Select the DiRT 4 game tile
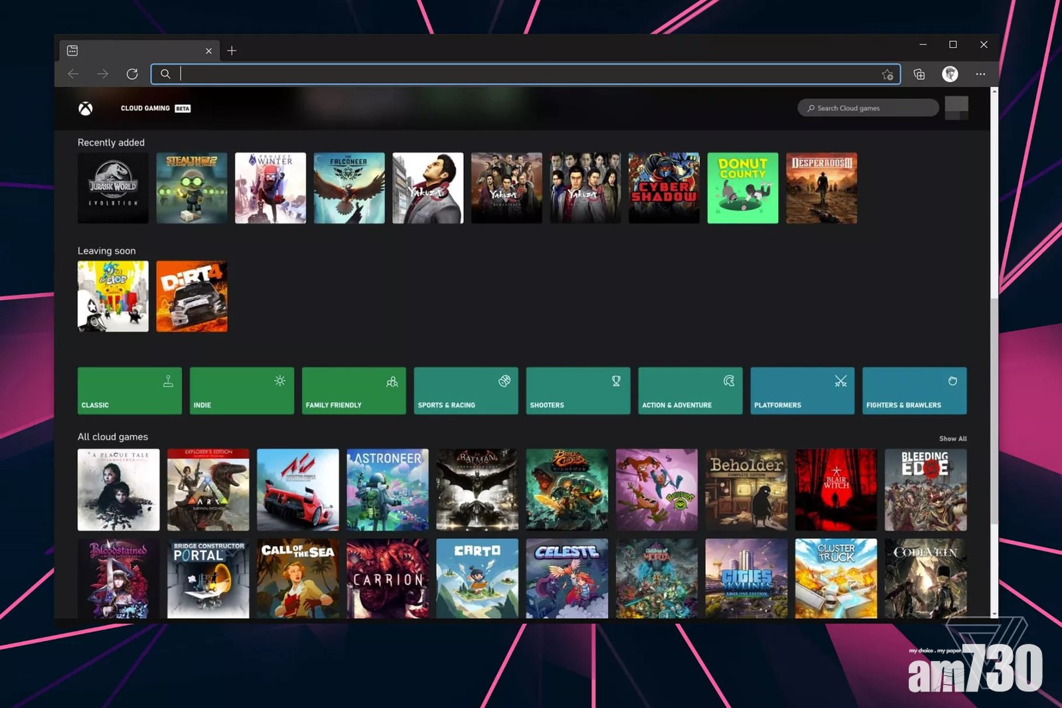Screen dimensions: 1062x708 [192, 296]
